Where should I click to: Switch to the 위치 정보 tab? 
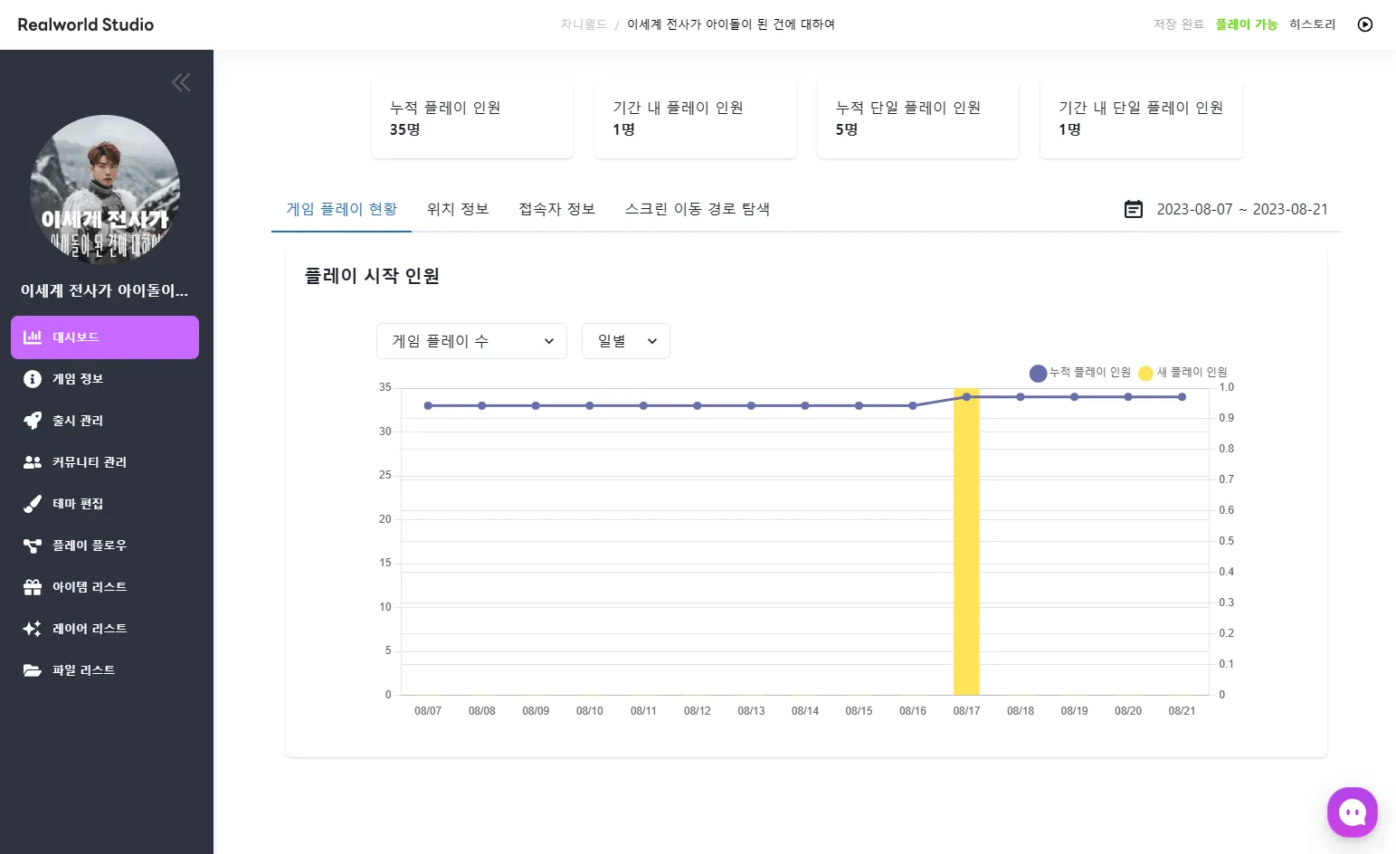(x=458, y=209)
